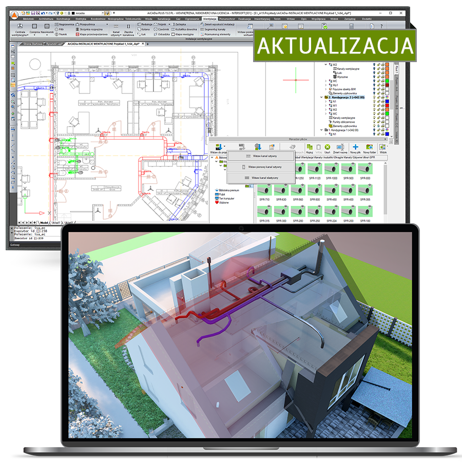Click Nowy folder in file manager
The image size is (462, 462).
click(370, 149)
